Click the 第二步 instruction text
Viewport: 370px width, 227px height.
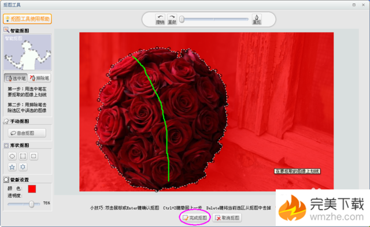27,107
